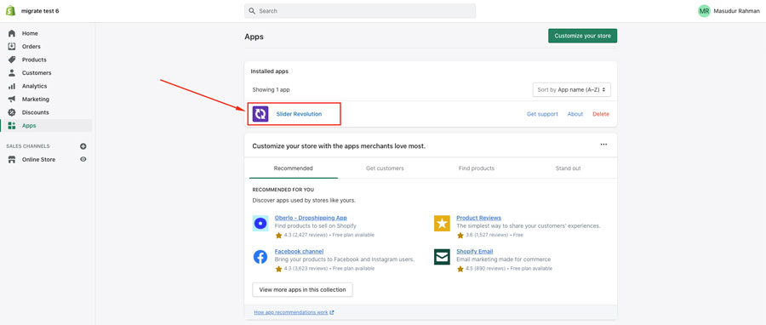Open Orders in the sidebar

(31, 46)
